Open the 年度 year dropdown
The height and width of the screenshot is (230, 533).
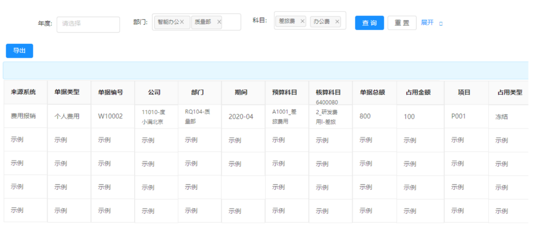(88, 24)
